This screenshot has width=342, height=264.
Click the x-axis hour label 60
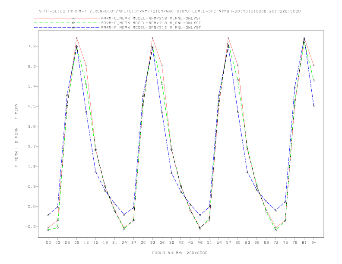pos(238,242)
